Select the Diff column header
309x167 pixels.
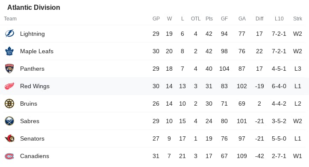point(259,19)
